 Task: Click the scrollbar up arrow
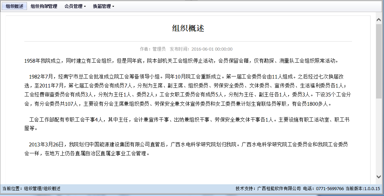[378, 20]
